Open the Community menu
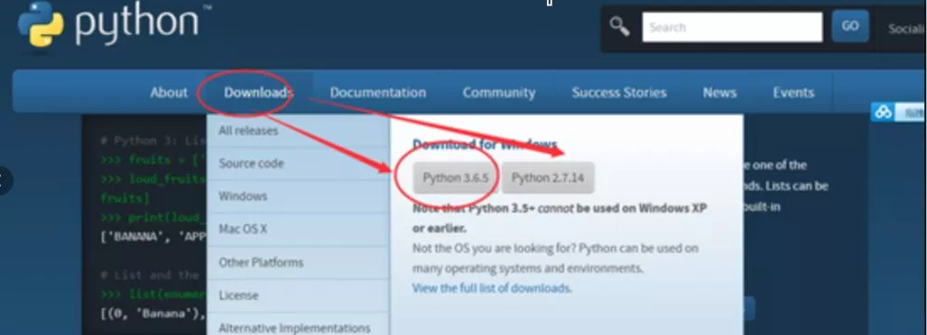This screenshot has height=335, width=927. [x=499, y=93]
